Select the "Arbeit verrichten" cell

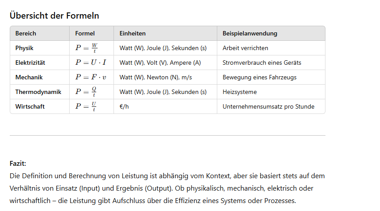point(245,48)
